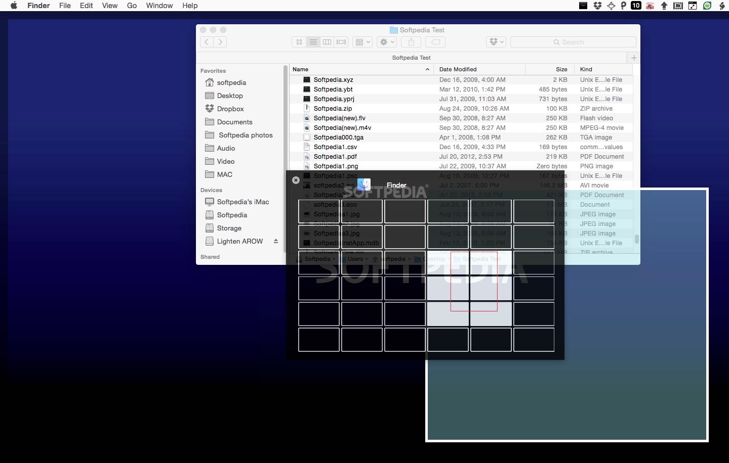Click the Finder search field

pos(573,42)
